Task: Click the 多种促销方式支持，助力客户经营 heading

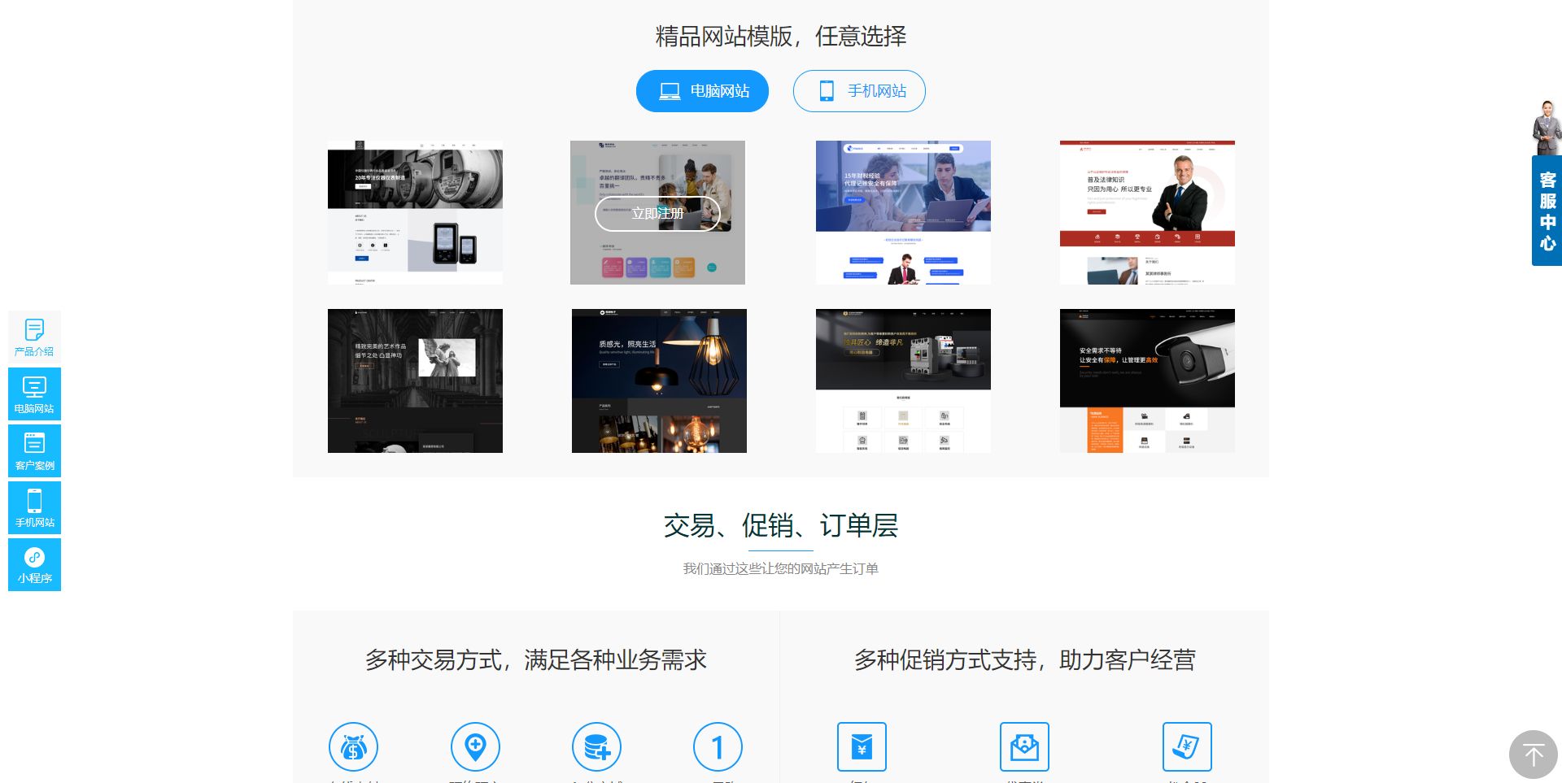Action: [1025, 659]
